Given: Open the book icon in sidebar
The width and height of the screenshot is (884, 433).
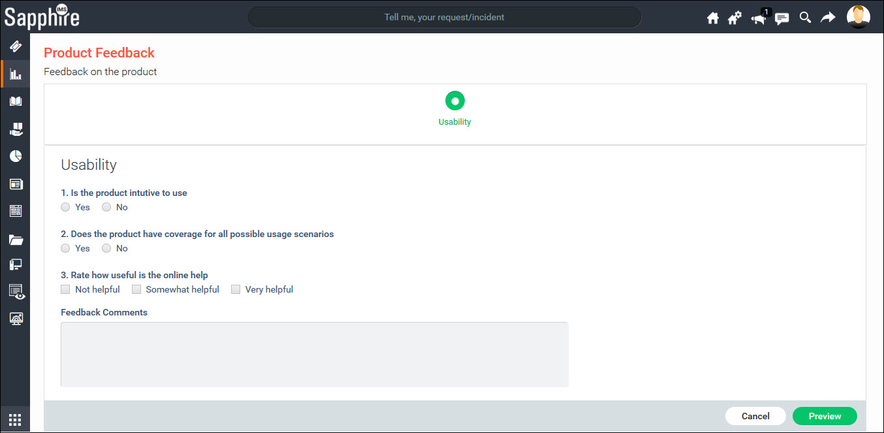Looking at the screenshot, I should pos(16,101).
